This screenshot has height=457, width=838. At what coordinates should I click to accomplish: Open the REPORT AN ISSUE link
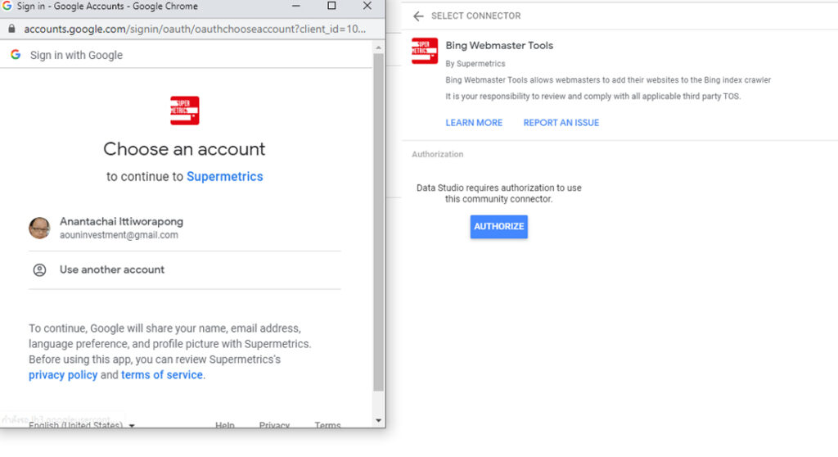[561, 123]
